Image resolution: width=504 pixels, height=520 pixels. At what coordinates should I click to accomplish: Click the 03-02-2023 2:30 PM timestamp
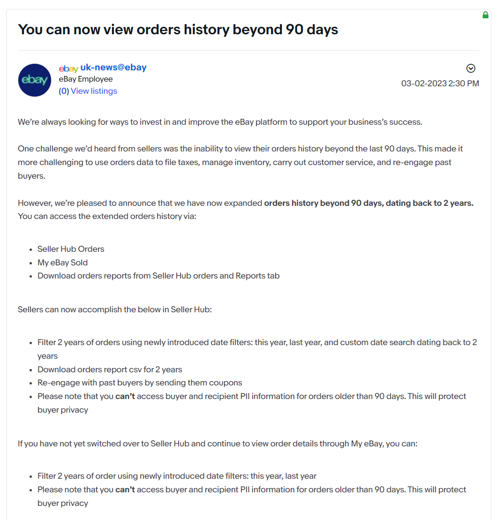click(440, 83)
